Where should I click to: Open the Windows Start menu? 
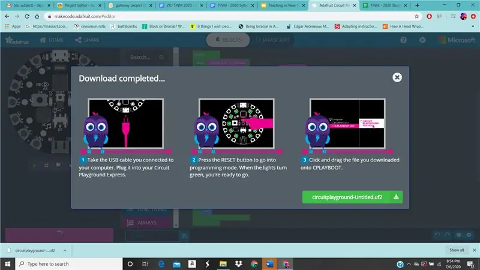[x=8, y=264]
